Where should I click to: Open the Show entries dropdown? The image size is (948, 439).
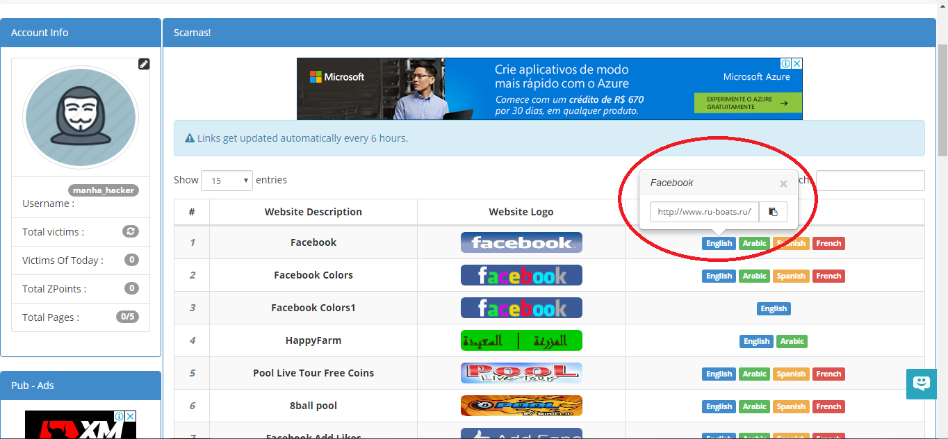[227, 180]
